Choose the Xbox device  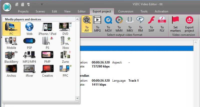point(65,43)
